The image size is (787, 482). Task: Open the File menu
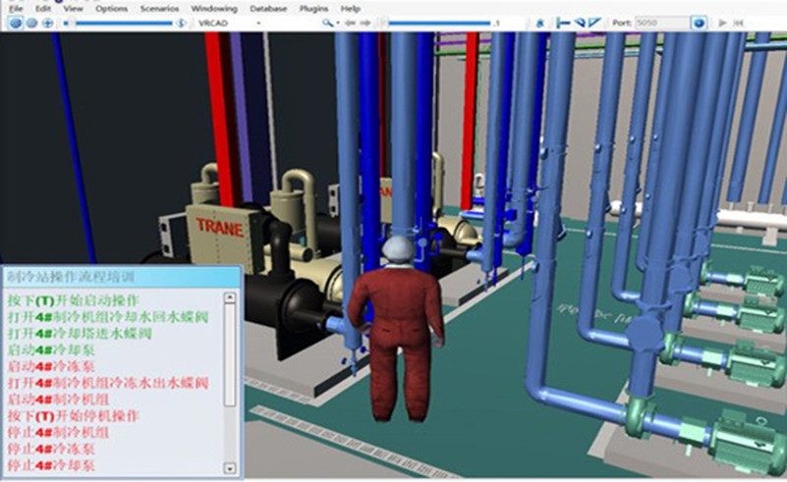click(15, 8)
